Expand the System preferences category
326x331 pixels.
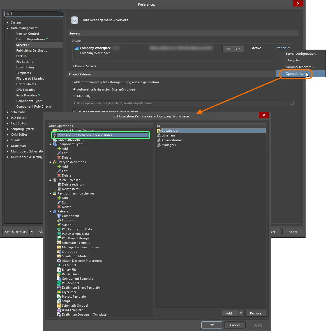coord(8,23)
